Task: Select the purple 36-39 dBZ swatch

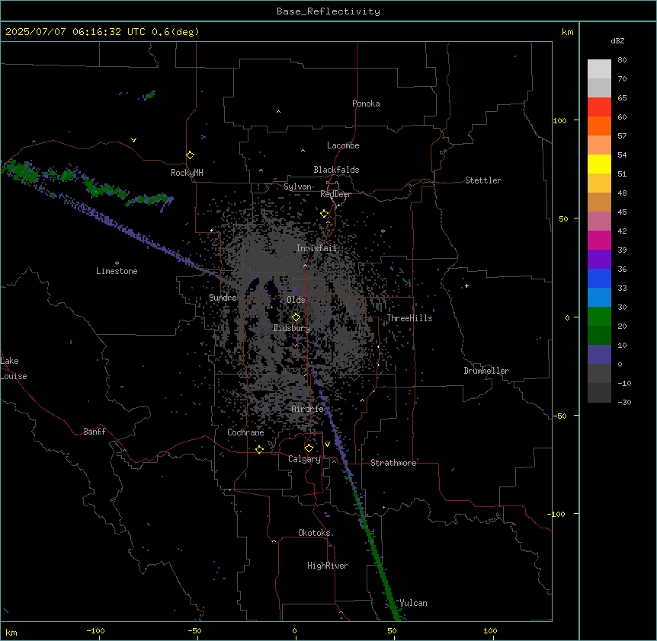Action: point(599,260)
